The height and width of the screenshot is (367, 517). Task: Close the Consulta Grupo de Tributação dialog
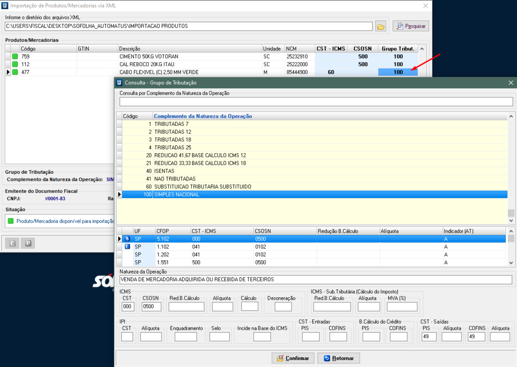coord(510,82)
